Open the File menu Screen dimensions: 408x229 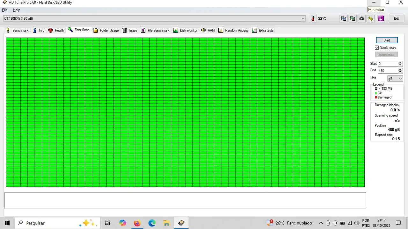pos(5,10)
